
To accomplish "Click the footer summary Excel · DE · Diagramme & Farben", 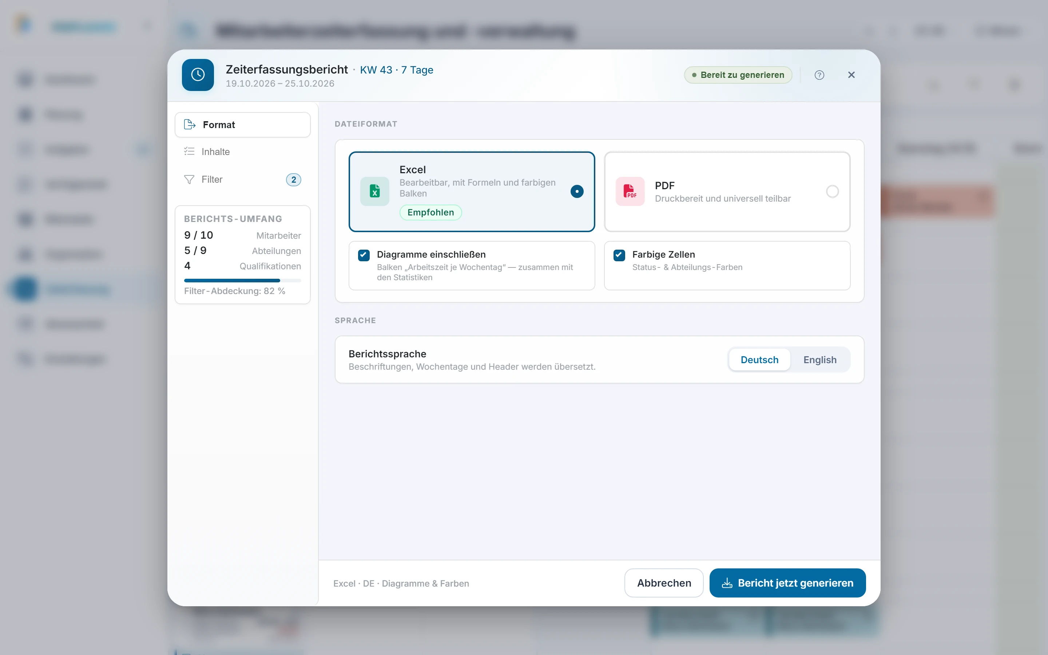I will coord(401,583).
